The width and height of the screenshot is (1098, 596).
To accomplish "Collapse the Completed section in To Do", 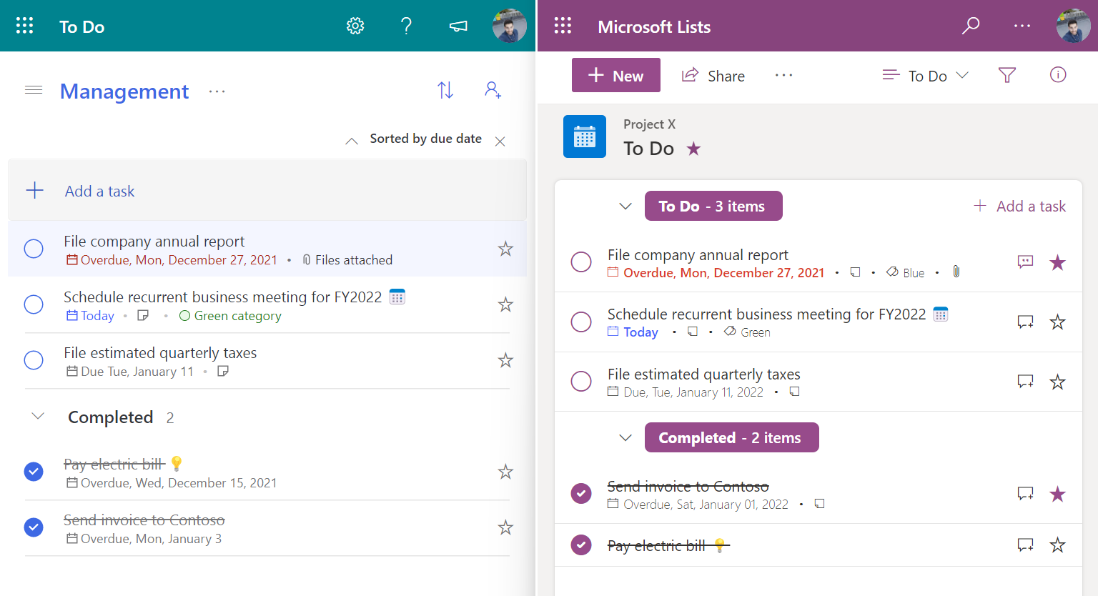I will click(x=38, y=417).
